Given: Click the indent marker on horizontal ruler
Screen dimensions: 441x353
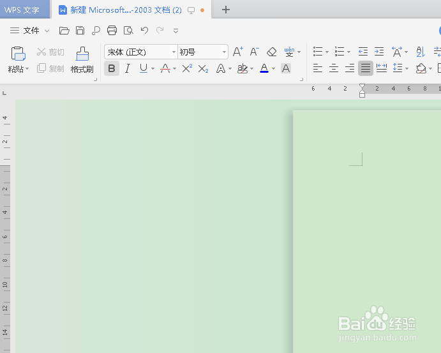Looking at the screenshot, I should pos(363,91).
